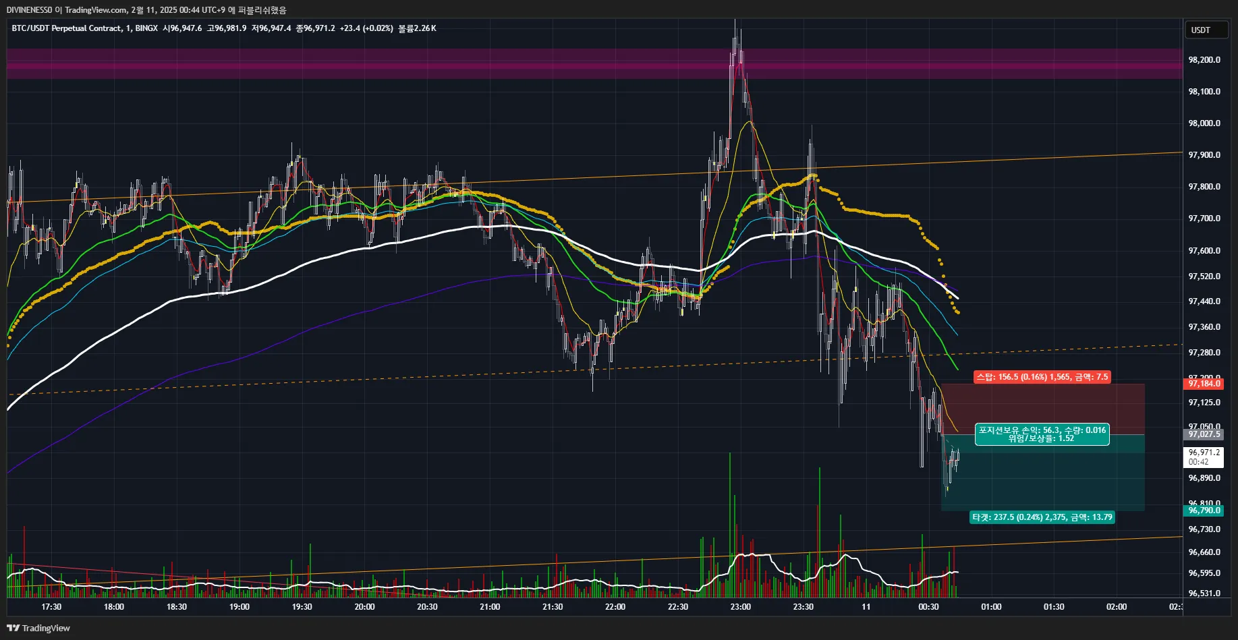Click the 97,520.0 price axis label
The image size is (1238, 640).
click(x=1204, y=277)
